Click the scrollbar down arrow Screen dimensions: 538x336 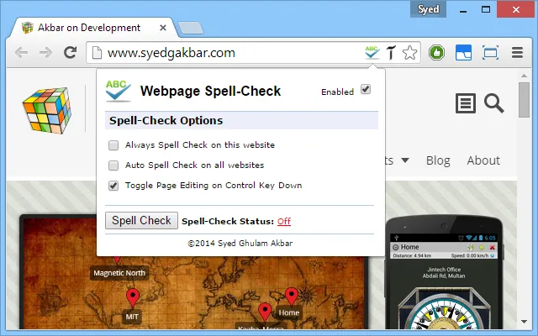tap(524, 322)
